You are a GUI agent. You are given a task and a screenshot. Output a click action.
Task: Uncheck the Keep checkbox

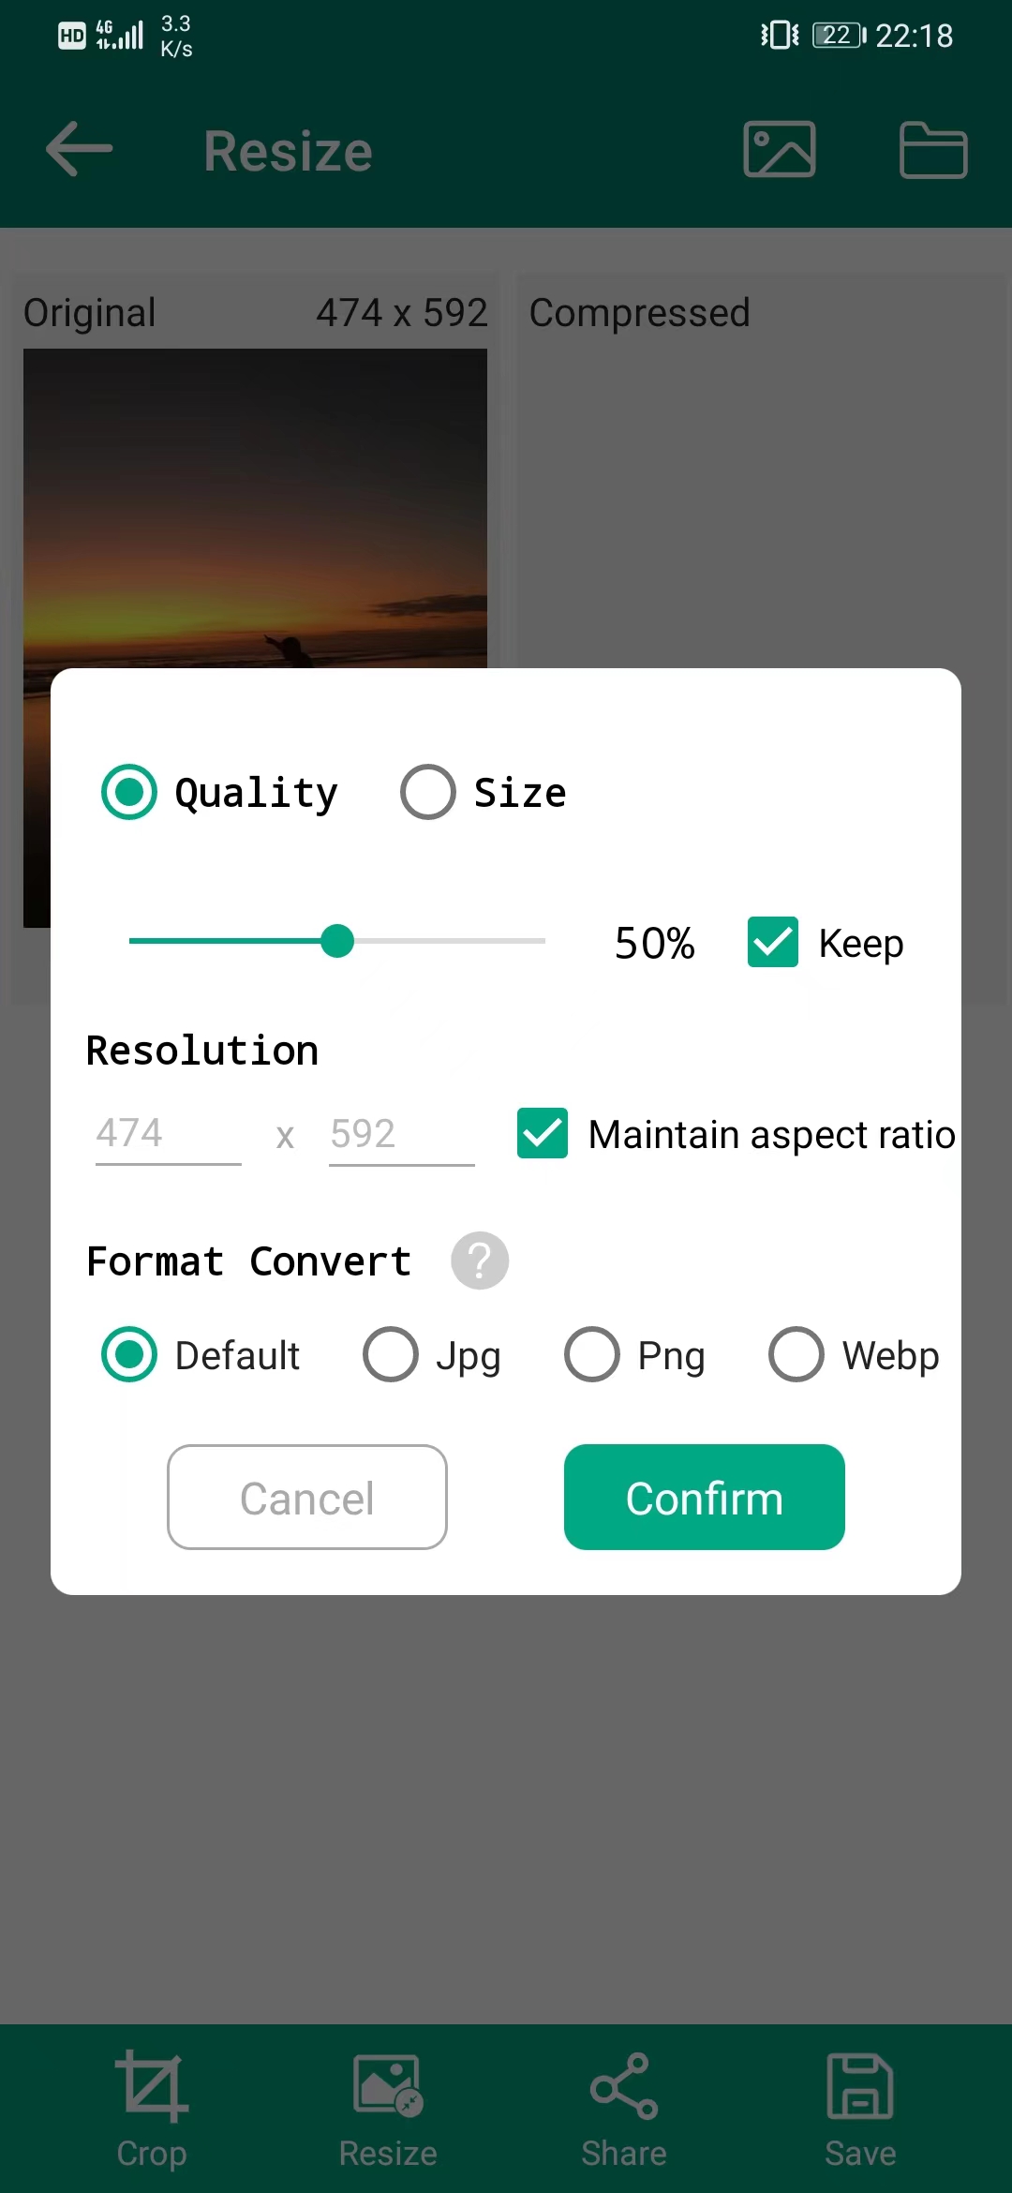pos(773,942)
